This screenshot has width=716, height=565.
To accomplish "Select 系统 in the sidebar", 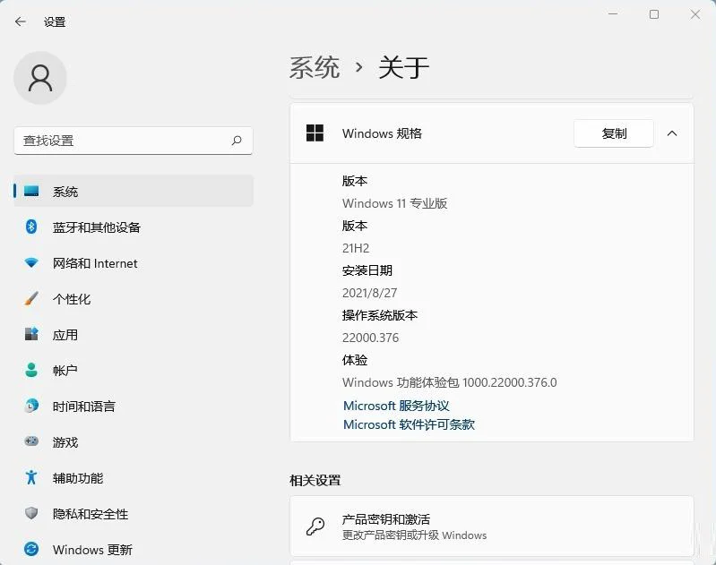I will point(134,192).
